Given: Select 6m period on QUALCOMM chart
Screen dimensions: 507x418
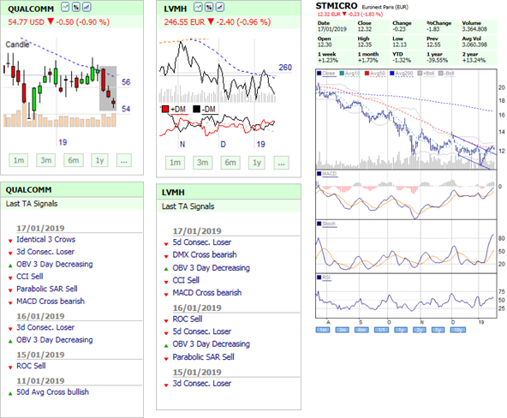Looking at the screenshot, I should click(x=74, y=160).
